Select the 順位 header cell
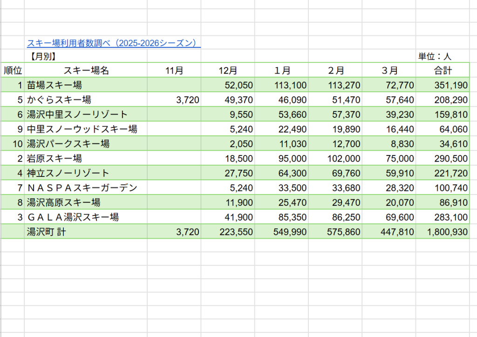This screenshot has width=477, height=337. (13, 71)
